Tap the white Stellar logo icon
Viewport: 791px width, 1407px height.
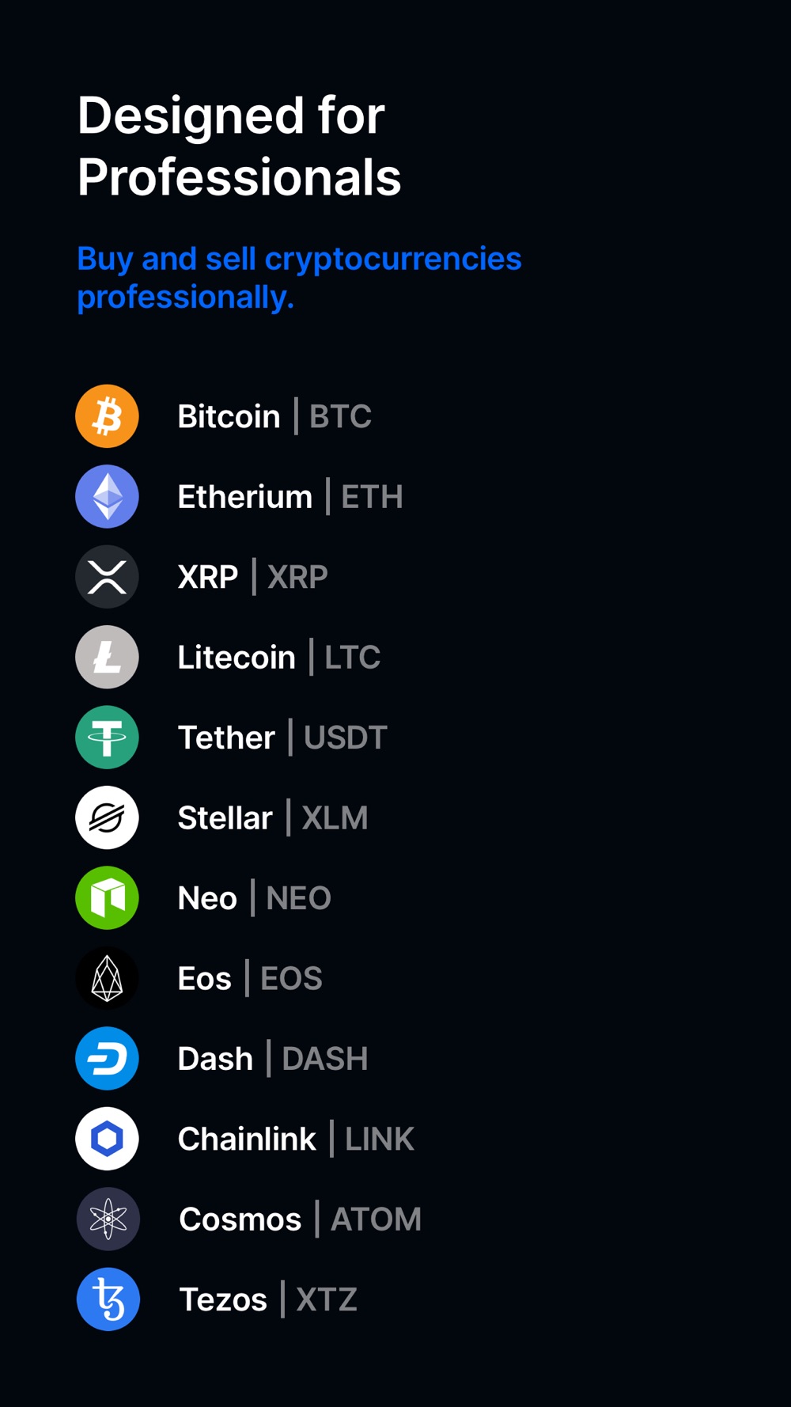click(107, 817)
